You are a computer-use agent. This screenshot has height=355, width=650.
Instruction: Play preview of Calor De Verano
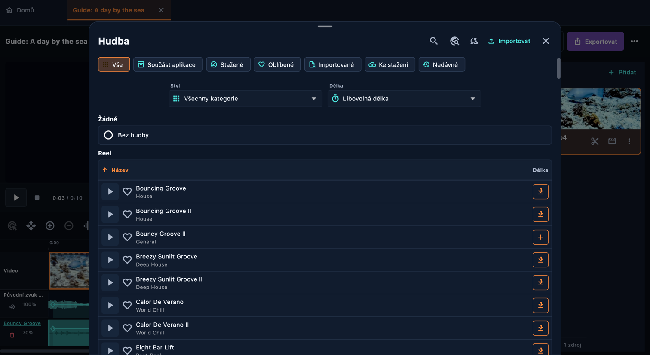coord(110,305)
